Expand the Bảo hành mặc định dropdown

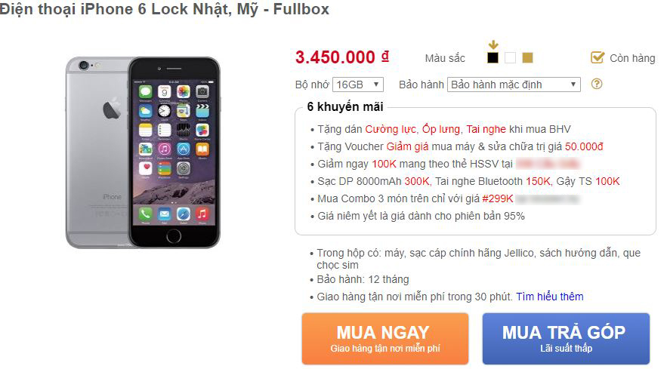(x=514, y=85)
